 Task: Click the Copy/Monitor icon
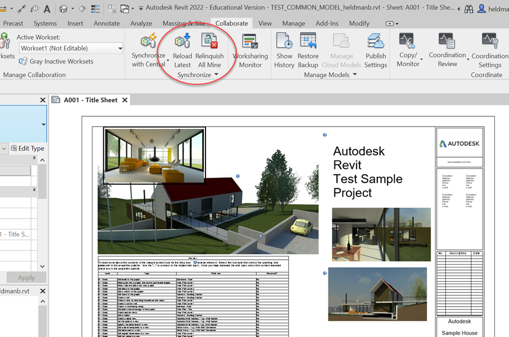click(407, 41)
